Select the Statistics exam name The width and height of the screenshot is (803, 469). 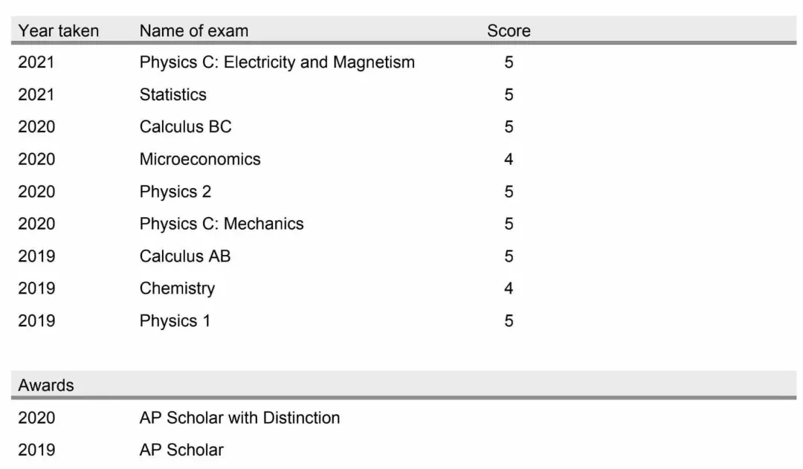click(173, 94)
